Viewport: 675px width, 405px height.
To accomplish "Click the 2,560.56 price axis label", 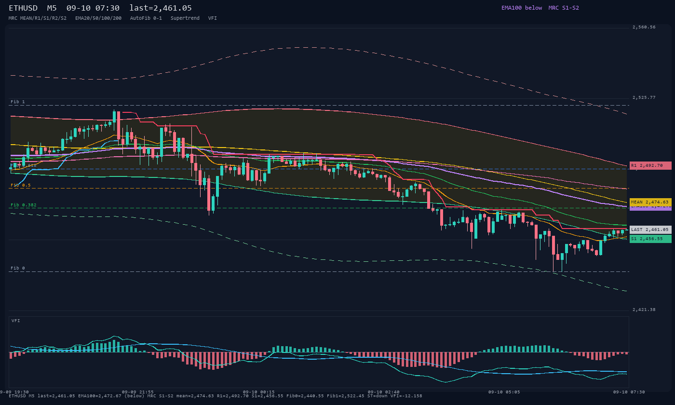I will (x=644, y=27).
